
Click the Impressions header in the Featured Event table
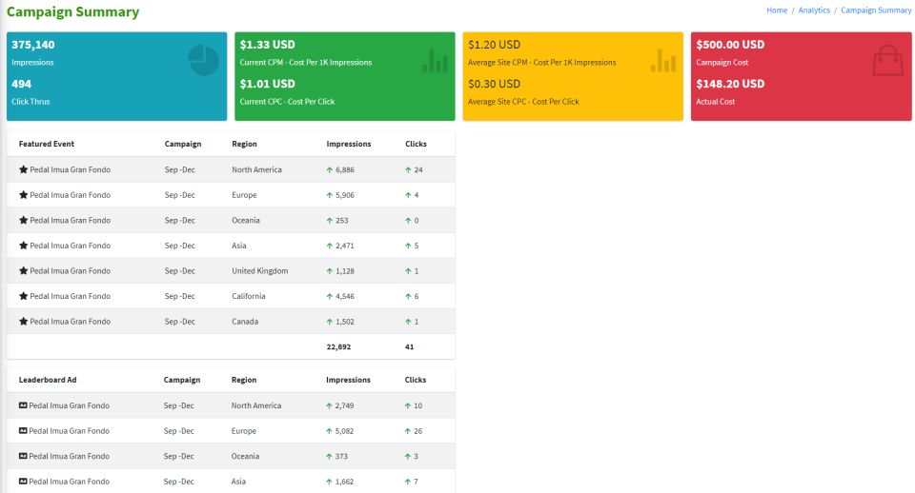click(x=349, y=145)
